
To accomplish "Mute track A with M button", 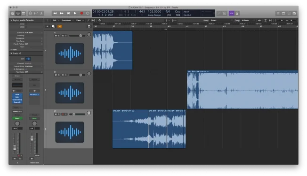I will (56, 36).
